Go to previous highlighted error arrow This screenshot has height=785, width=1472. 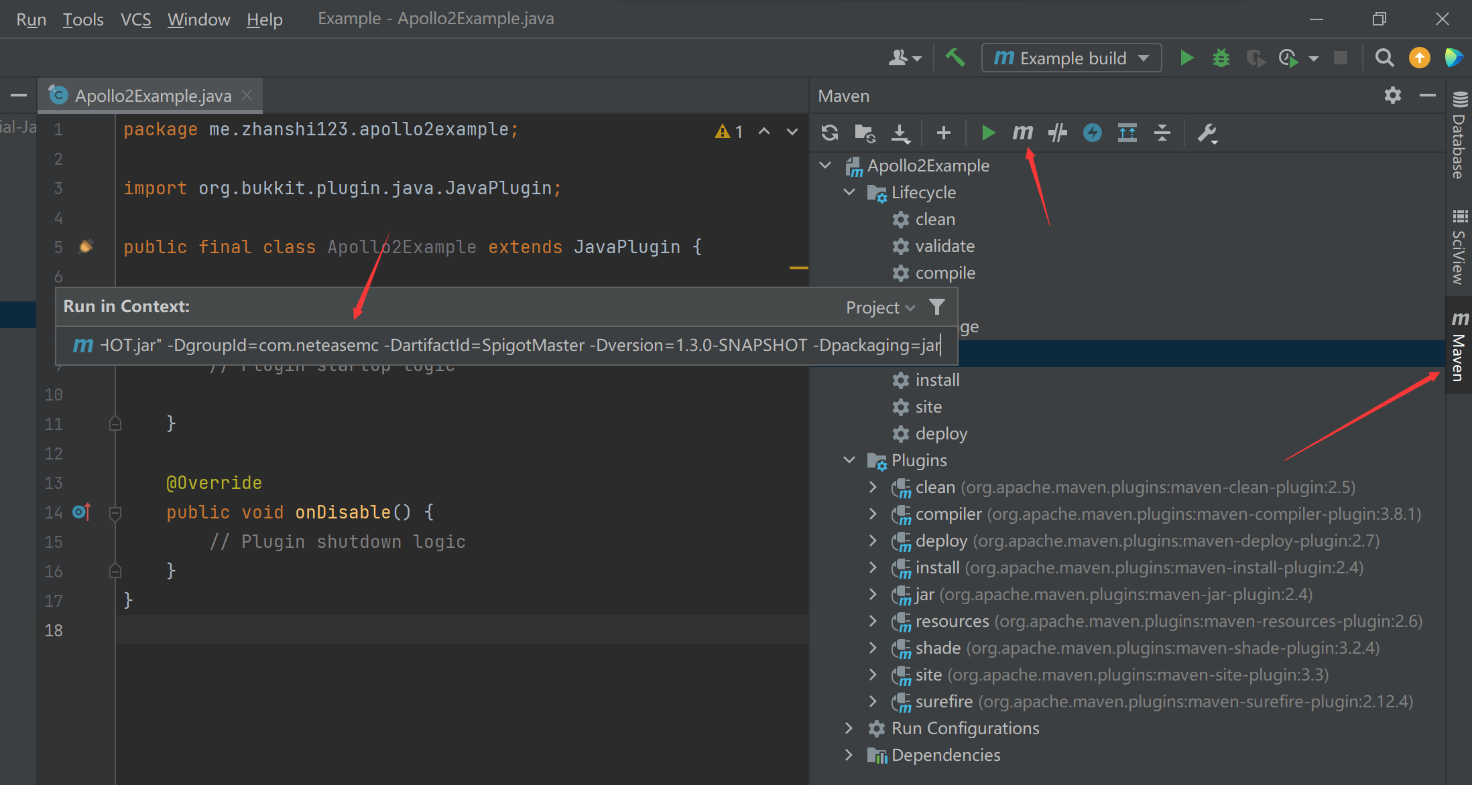[764, 131]
